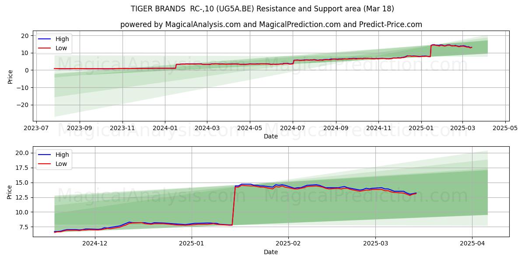Click the '2024-07' x-axis label
The image size is (525, 262).
click(x=293, y=128)
